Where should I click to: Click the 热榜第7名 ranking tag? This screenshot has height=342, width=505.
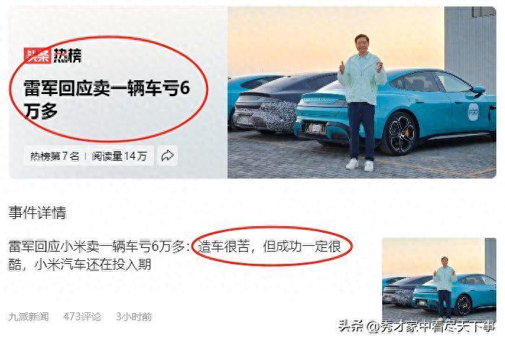coord(55,156)
